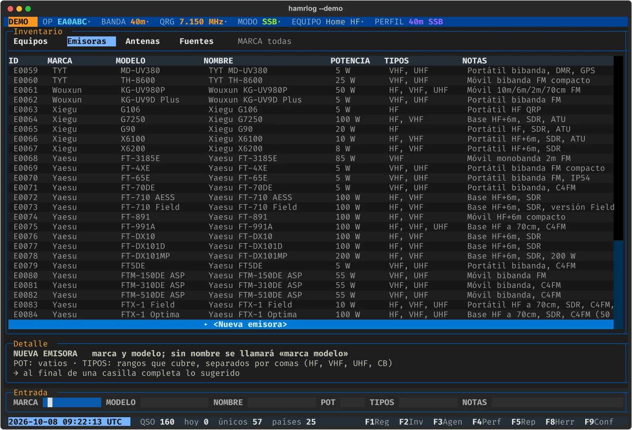632x430 pixels.
Task: Open F9 Conf in footer
Action: 599,422
